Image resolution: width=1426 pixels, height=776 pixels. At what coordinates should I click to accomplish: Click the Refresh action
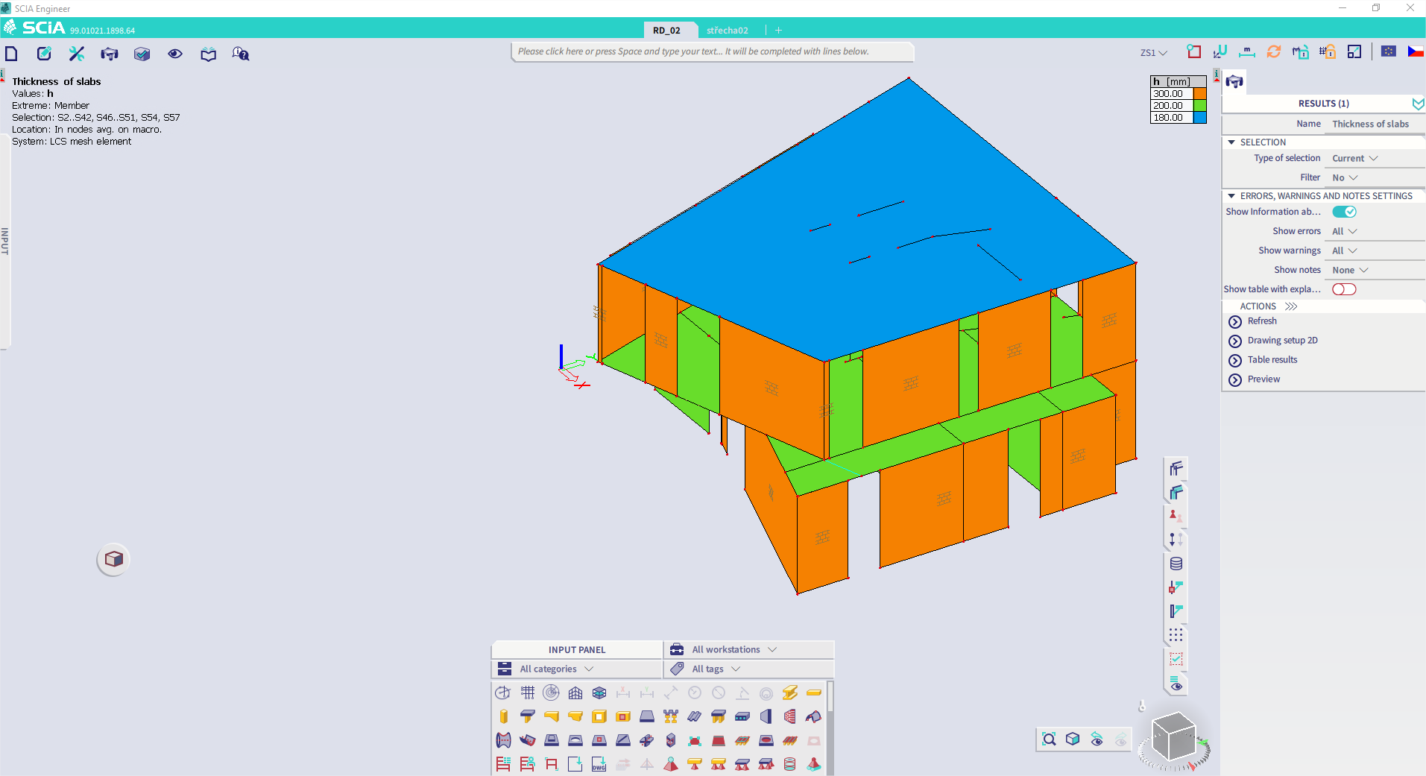tap(1262, 321)
